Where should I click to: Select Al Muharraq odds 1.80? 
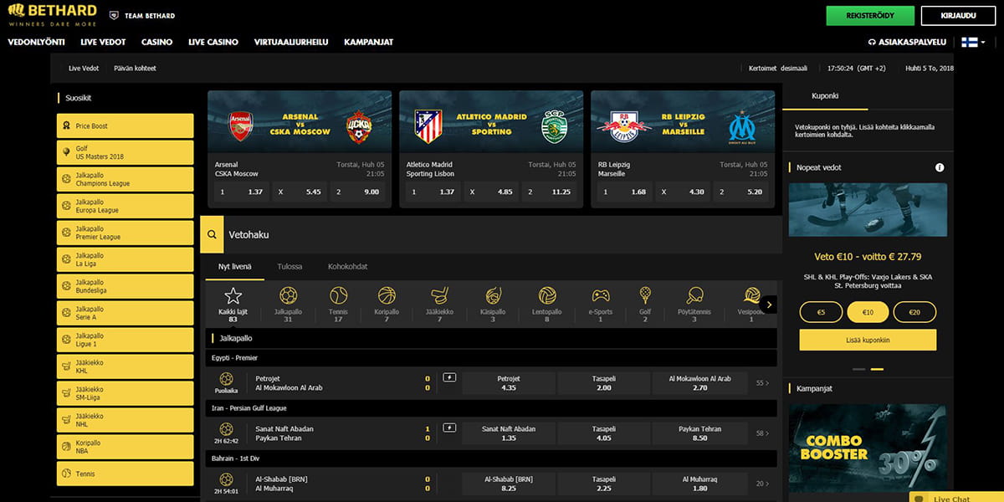click(699, 484)
